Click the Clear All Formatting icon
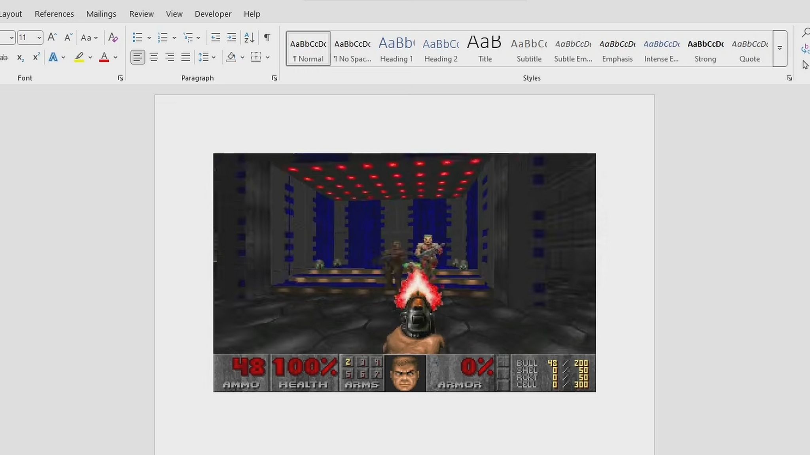 pos(114,38)
